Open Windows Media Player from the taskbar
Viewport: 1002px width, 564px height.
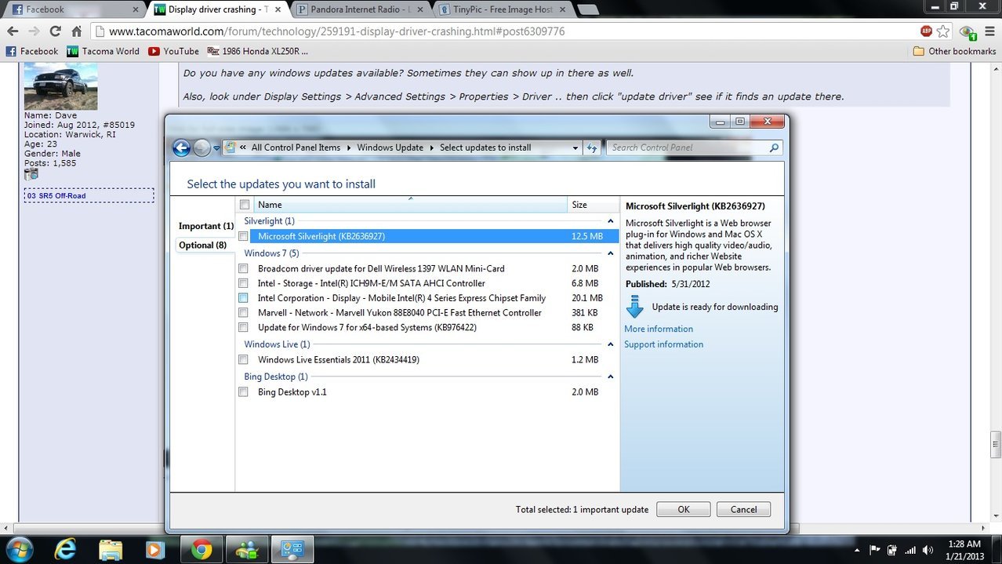155,549
